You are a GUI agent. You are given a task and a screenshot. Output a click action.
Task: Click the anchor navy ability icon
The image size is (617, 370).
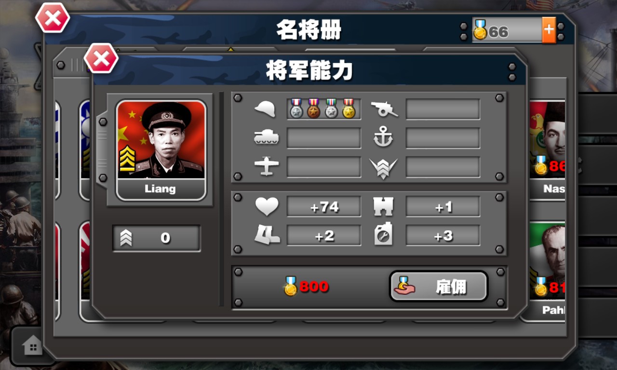coord(383,138)
